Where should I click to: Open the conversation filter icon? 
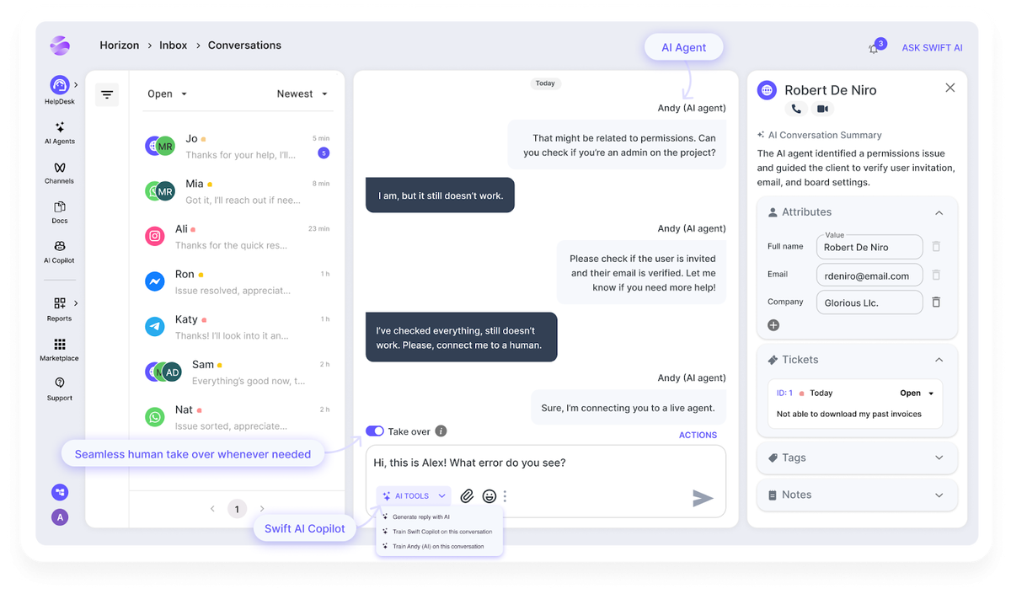(x=107, y=94)
